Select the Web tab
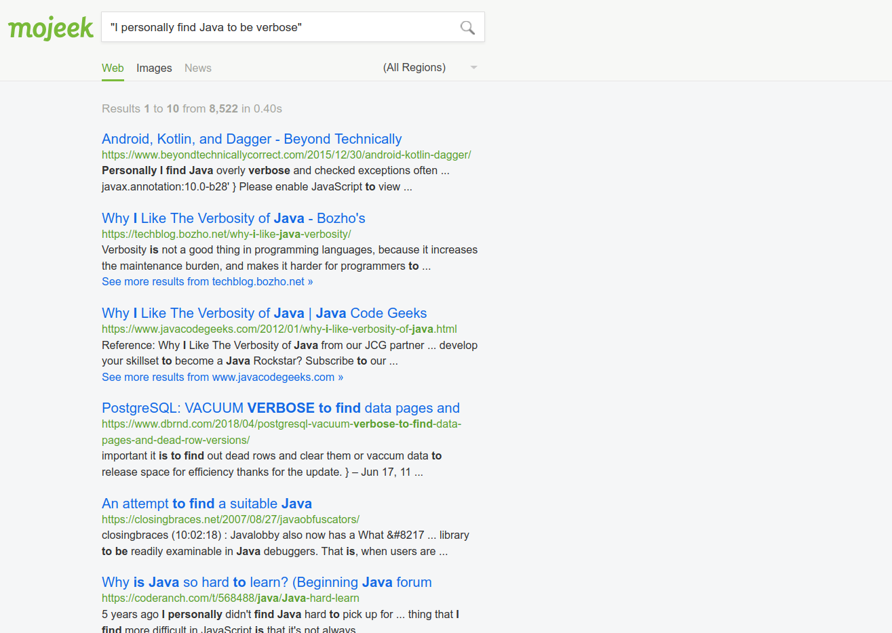The image size is (892, 633). (113, 68)
